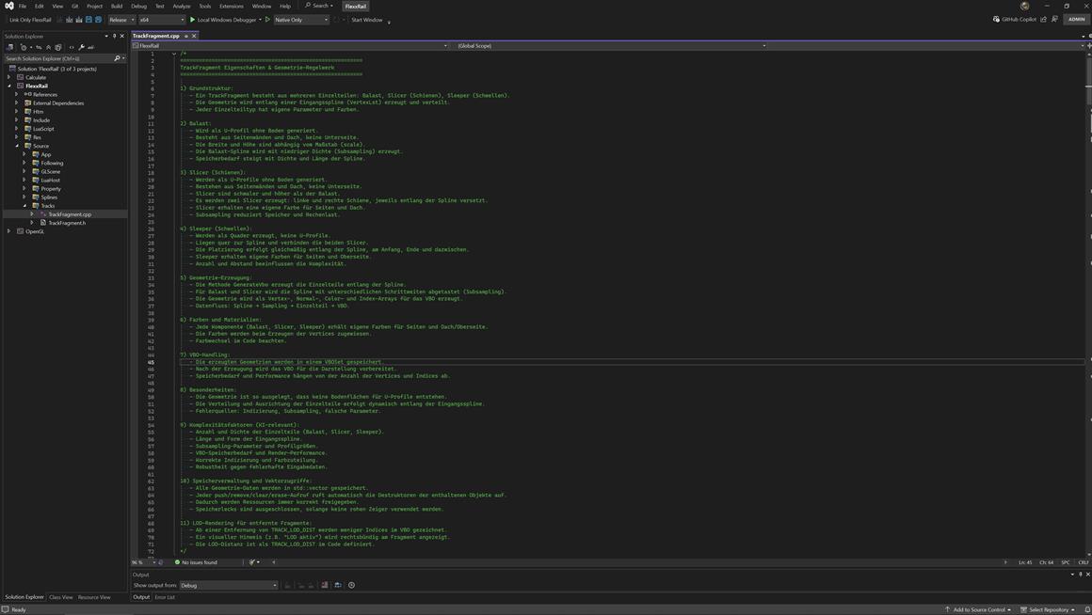
Task: Click Show All Files icon in Solution Explorer
Action: click(57, 47)
